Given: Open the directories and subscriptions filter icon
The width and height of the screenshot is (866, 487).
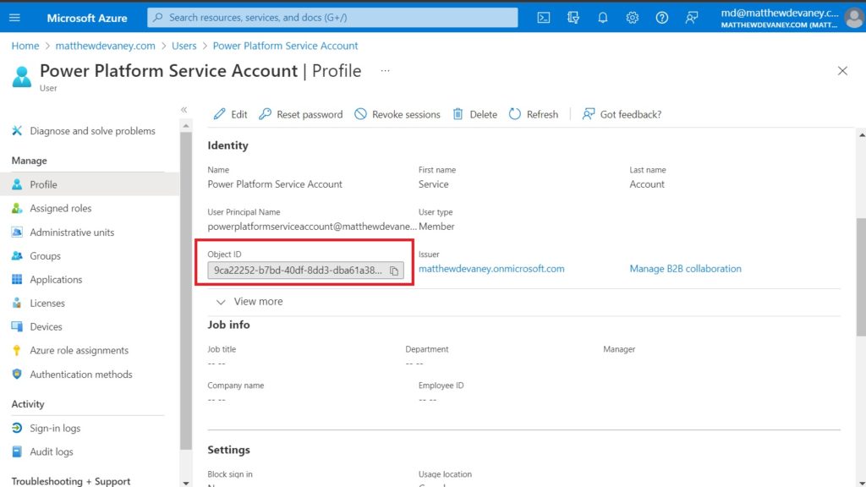Looking at the screenshot, I should 573,18.
